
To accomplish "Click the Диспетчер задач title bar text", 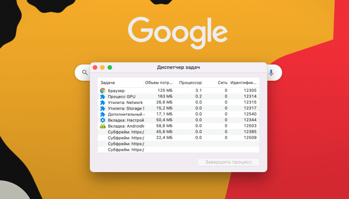I will (178, 67).
